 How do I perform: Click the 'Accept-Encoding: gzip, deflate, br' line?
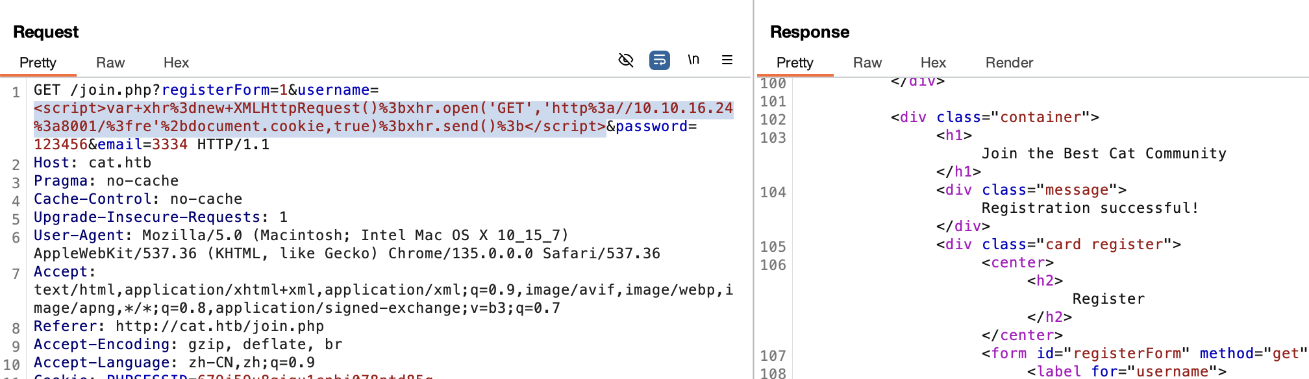188,345
